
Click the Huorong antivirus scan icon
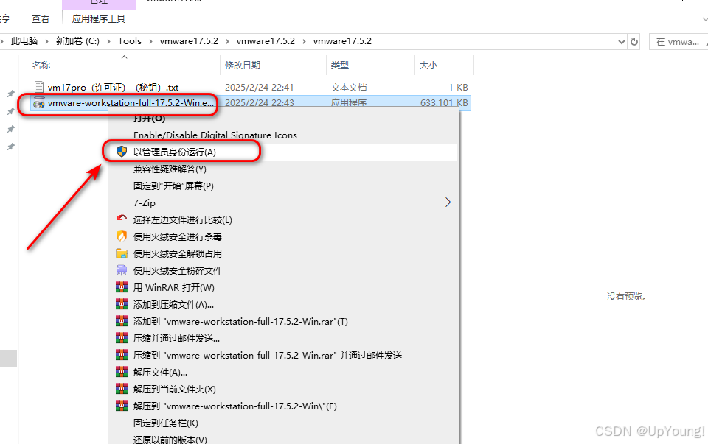click(x=122, y=236)
